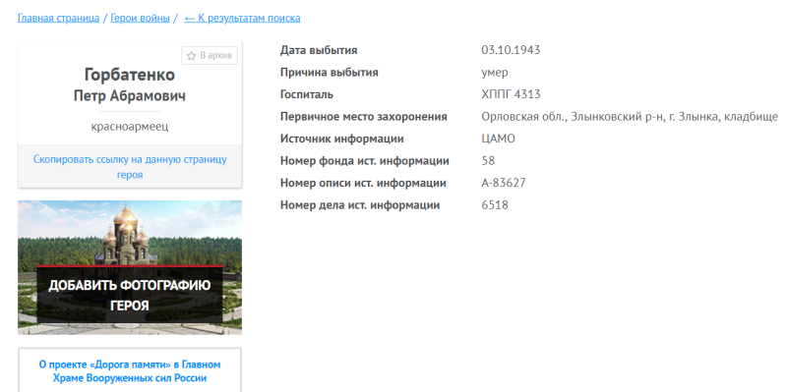Go to 'Герои войны' breadcrumb
Screen dimensions: 787x392
coord(140,18)
